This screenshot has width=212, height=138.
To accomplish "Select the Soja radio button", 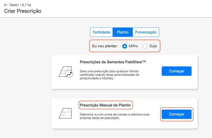I will [x=145, y=46].
